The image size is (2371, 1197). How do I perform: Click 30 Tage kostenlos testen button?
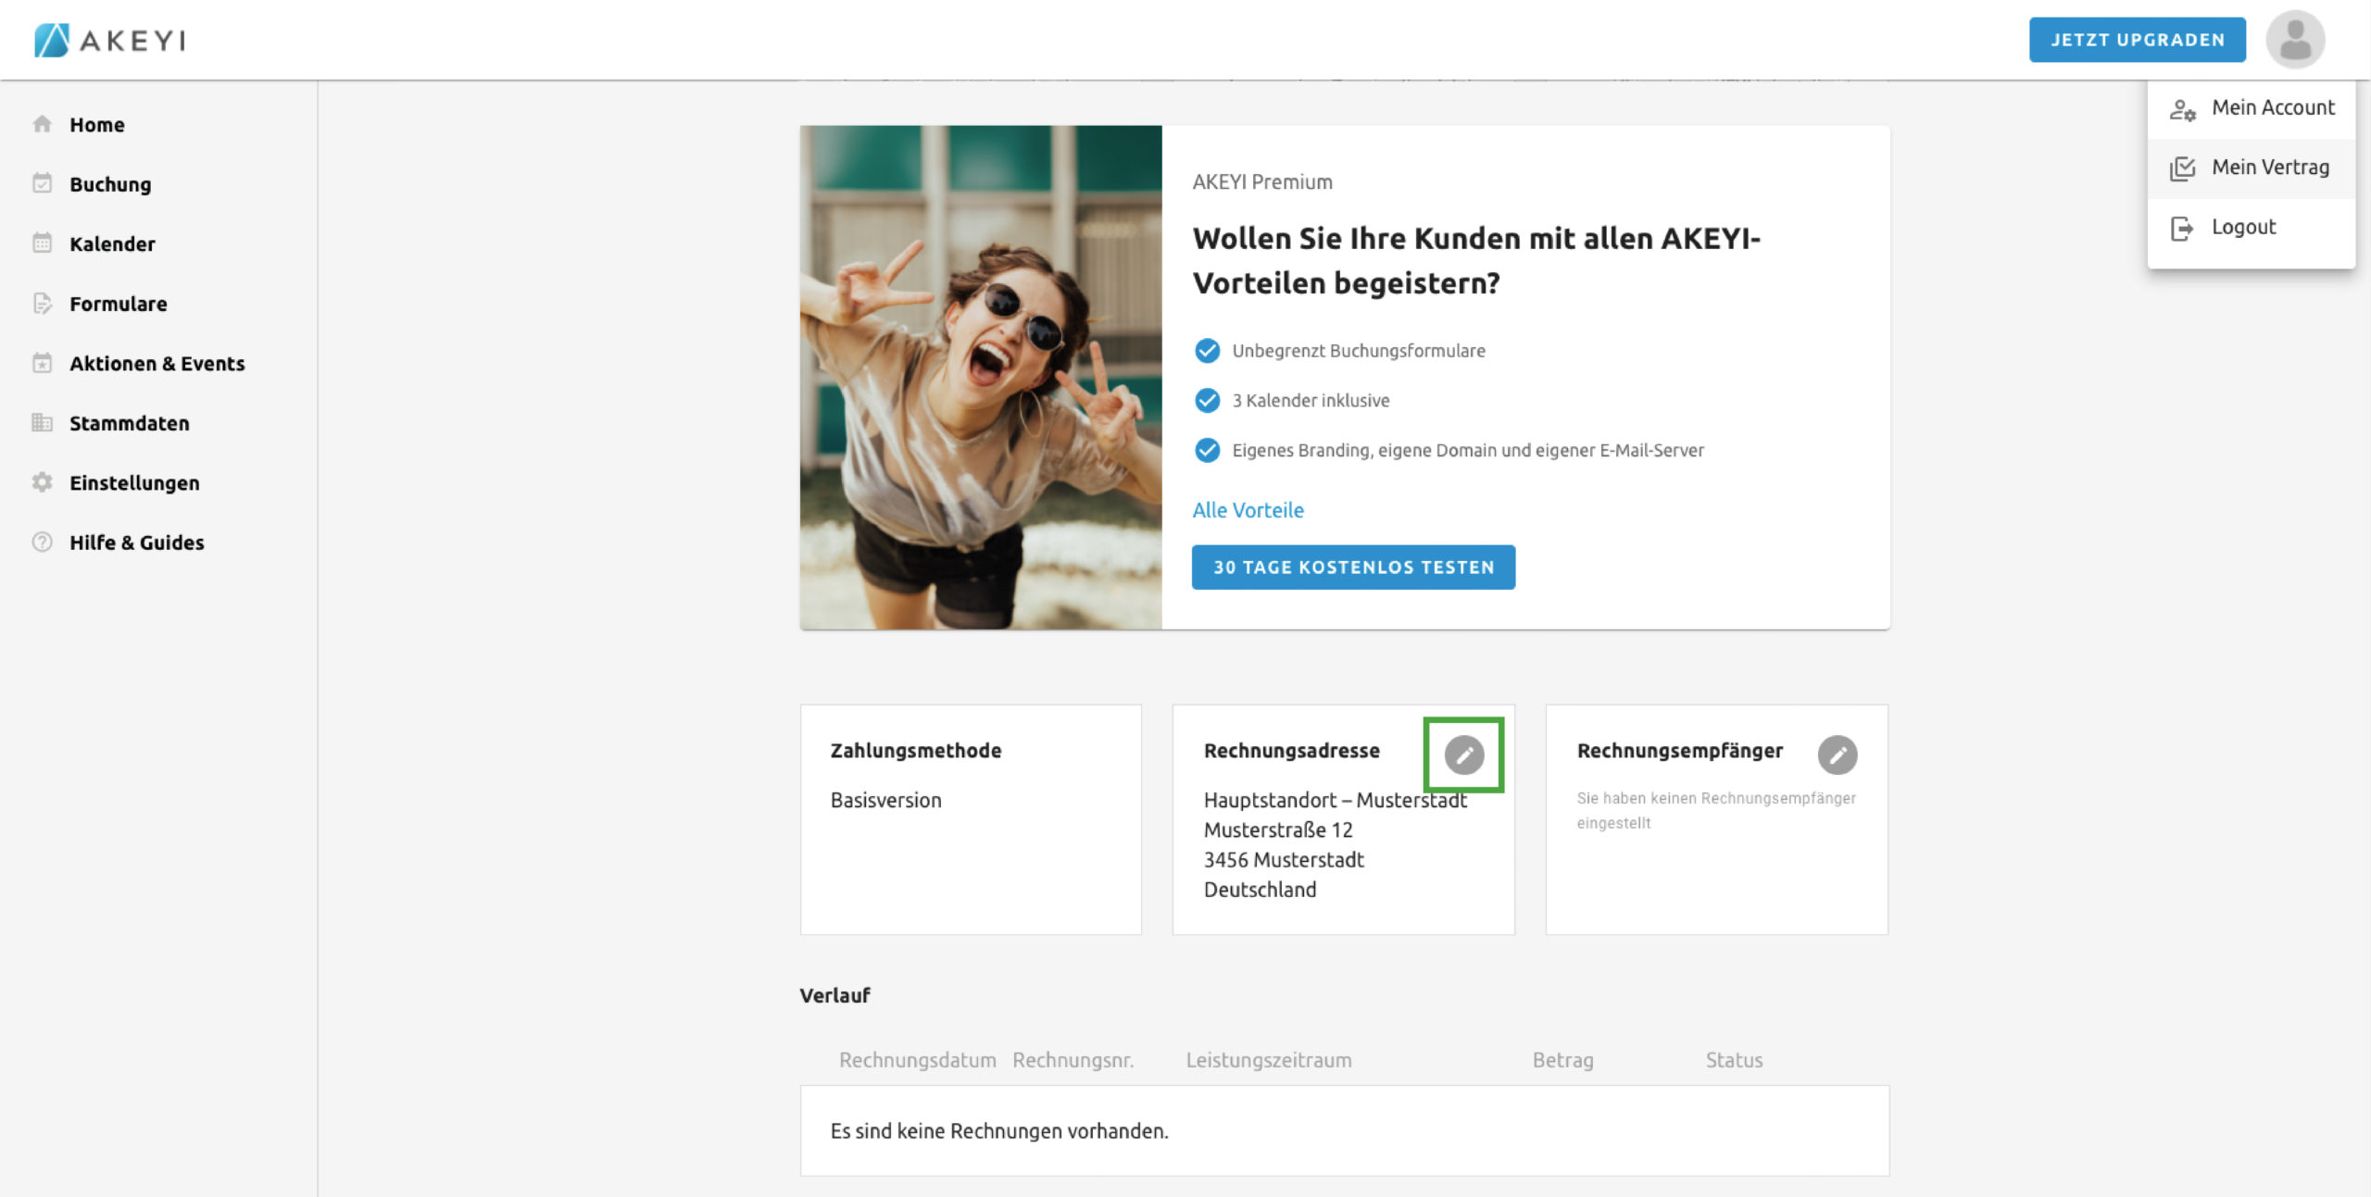(x=1352, y=567)
